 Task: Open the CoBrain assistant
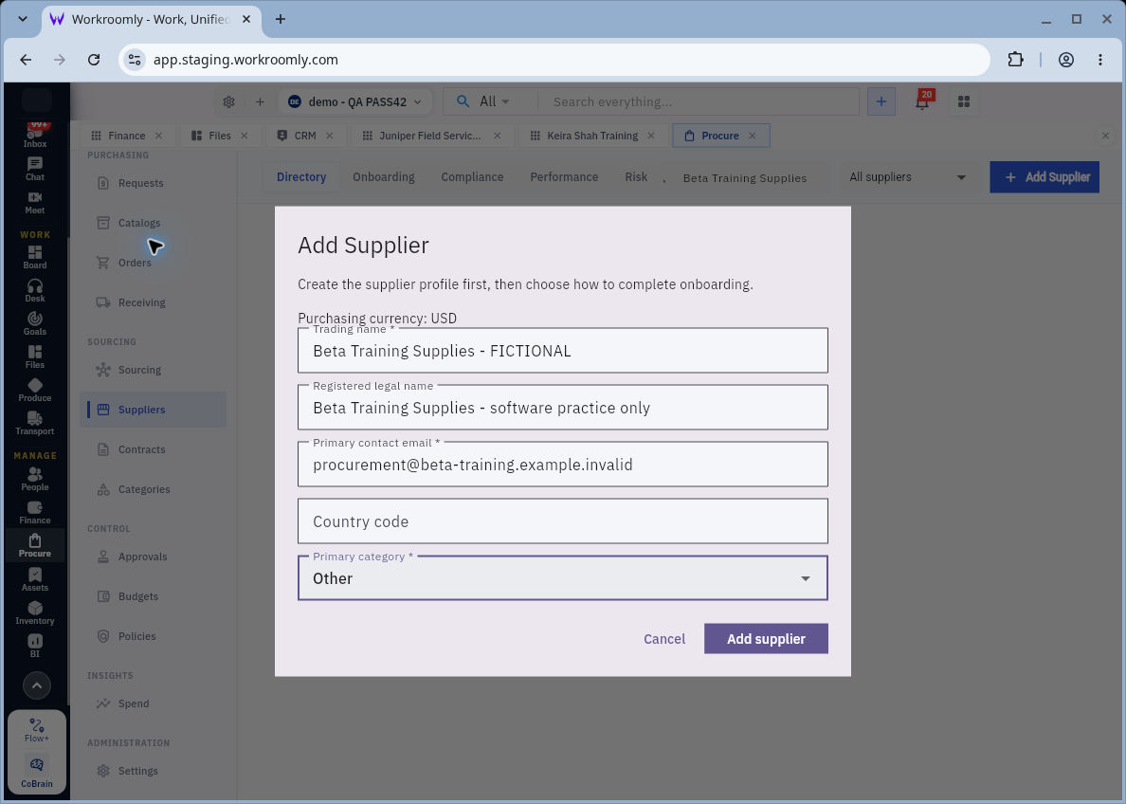coord(37,773)
